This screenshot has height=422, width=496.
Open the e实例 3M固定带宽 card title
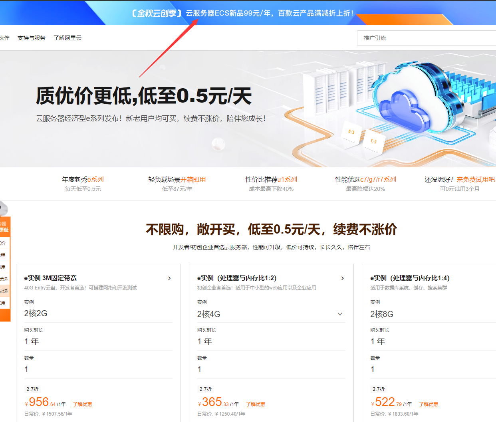pos(50,278)
